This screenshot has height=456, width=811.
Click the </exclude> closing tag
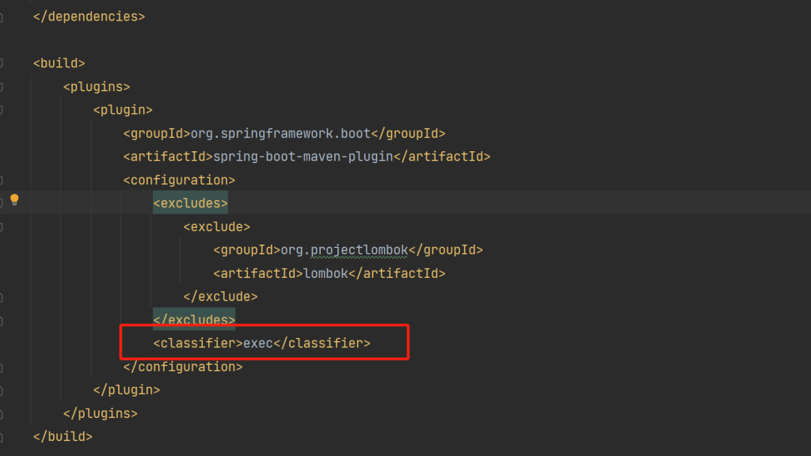220,297
